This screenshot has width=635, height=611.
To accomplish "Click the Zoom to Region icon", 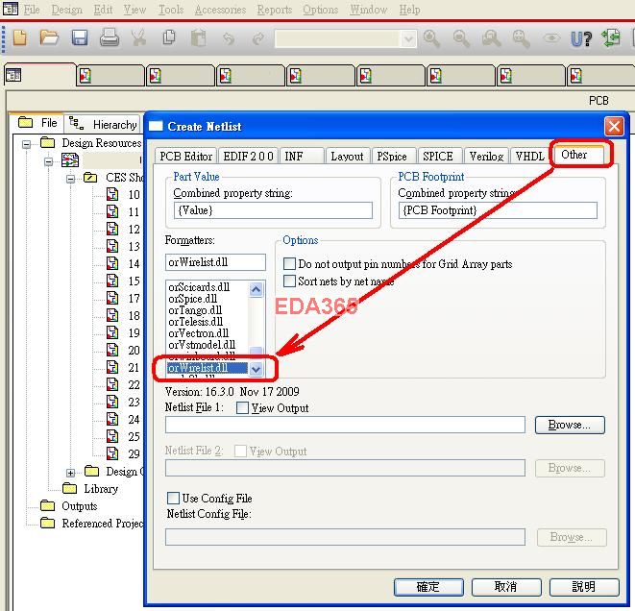I will (x=491, y=38).
